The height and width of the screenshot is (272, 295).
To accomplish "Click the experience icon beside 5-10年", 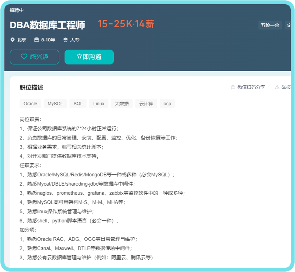I will coord(37,40).
